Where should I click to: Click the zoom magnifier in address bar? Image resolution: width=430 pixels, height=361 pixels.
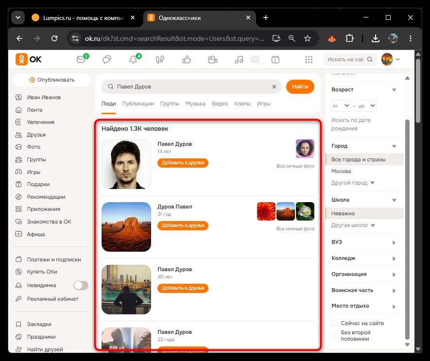[292, 38]
